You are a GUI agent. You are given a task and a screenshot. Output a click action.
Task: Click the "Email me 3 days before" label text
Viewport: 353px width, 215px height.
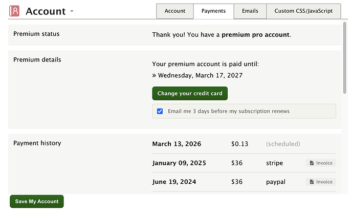[x=229, y=111]
